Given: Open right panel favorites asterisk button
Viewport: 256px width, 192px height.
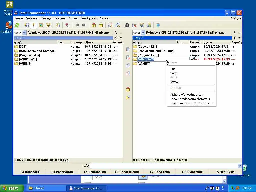Looking at the screenshot, I should tap(234, 38).
